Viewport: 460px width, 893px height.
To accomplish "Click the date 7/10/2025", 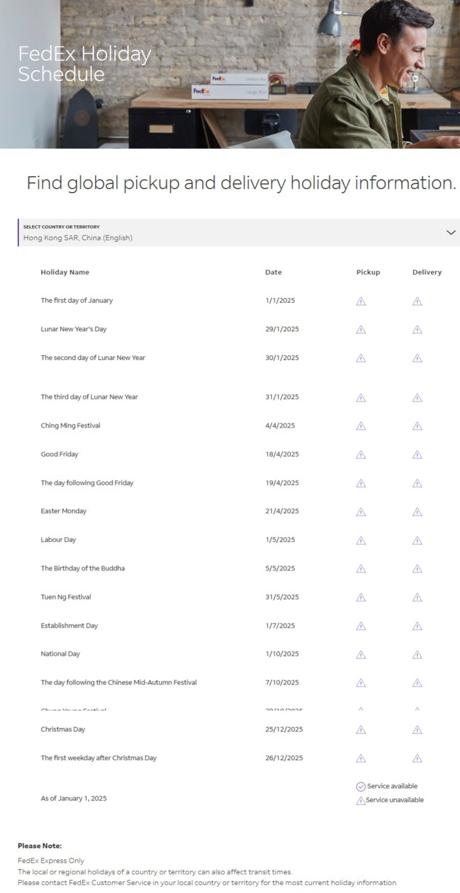I will (x=282, y=682).
